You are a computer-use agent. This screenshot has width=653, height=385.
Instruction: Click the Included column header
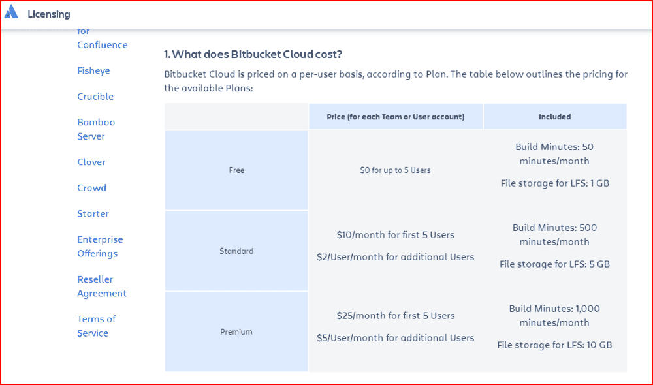coord(554,117)
